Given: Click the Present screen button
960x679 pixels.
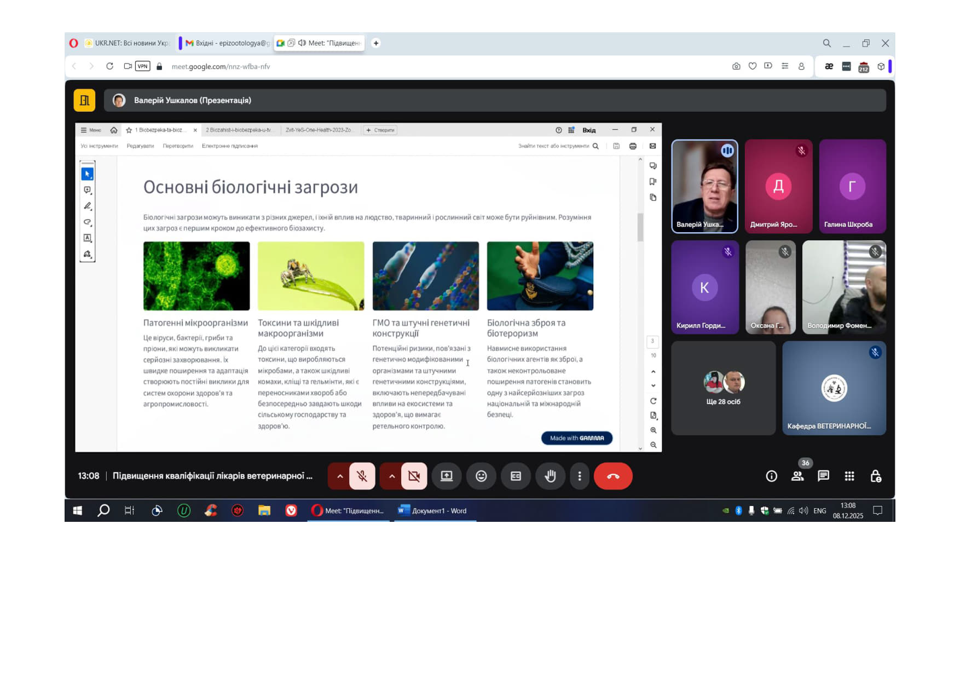Looking at the screenshot, I should pyautogui.click(x=447, y=476).
